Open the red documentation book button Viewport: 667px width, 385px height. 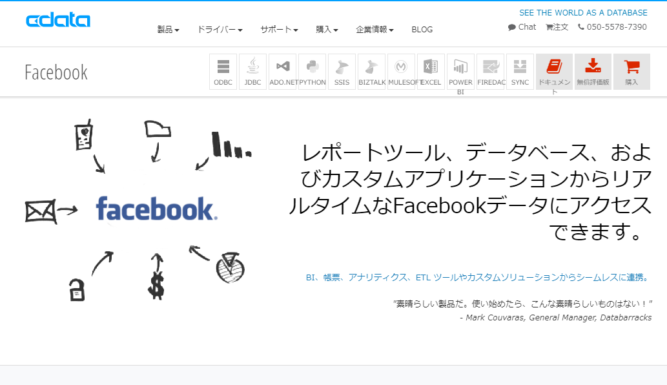[x=554, y=72]
